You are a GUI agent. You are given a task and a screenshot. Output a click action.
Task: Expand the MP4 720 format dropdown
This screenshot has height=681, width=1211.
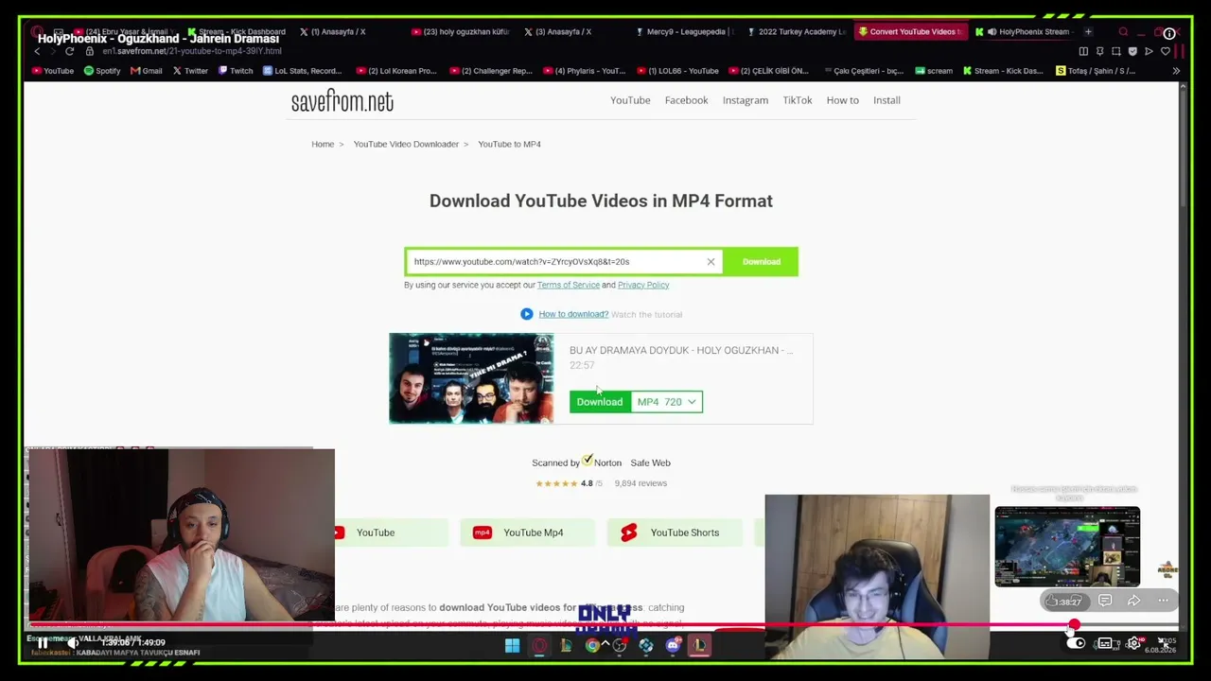667,402
